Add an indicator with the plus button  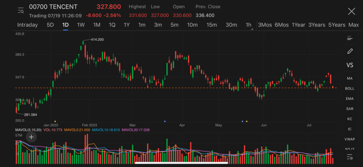point(31,137)
